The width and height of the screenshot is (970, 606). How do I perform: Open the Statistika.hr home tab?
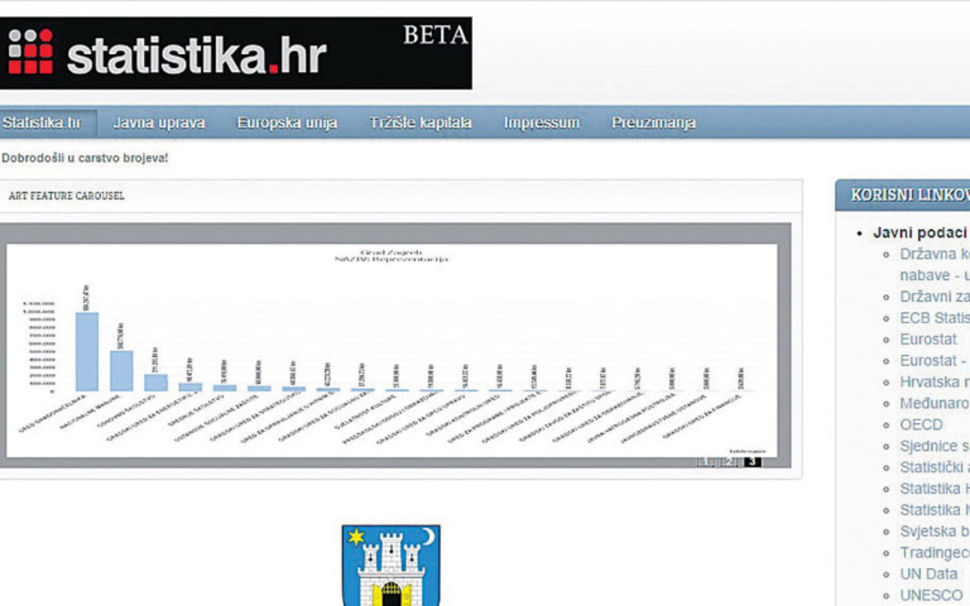coord(42,122)
